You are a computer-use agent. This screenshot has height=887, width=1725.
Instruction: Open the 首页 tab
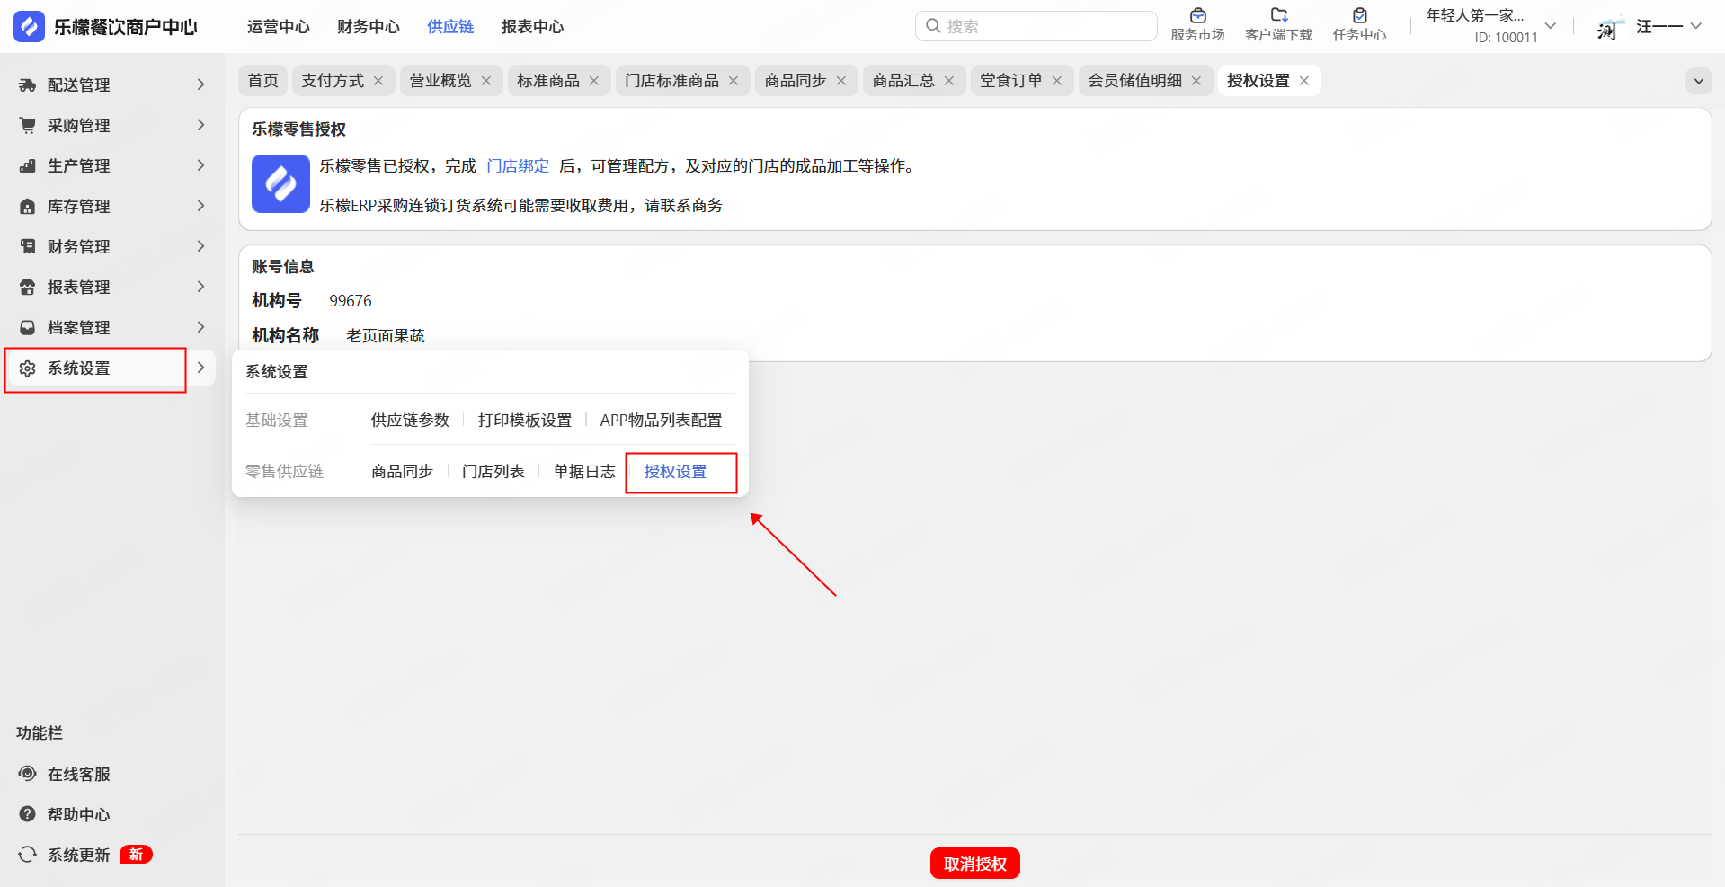262,81
